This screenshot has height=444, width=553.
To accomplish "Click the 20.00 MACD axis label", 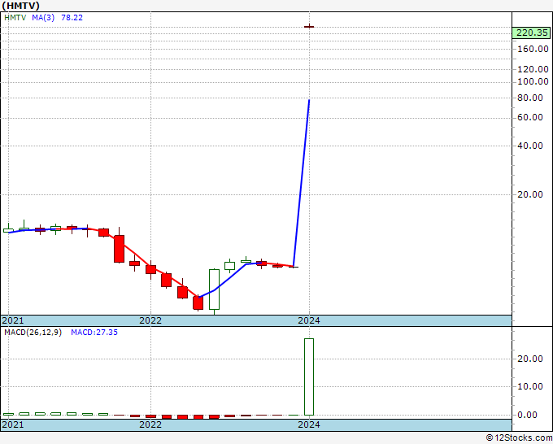I will [530, 359].
